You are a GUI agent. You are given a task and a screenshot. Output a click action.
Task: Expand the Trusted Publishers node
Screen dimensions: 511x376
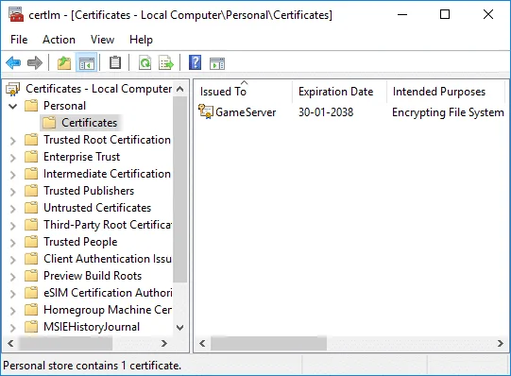(12, 192)
